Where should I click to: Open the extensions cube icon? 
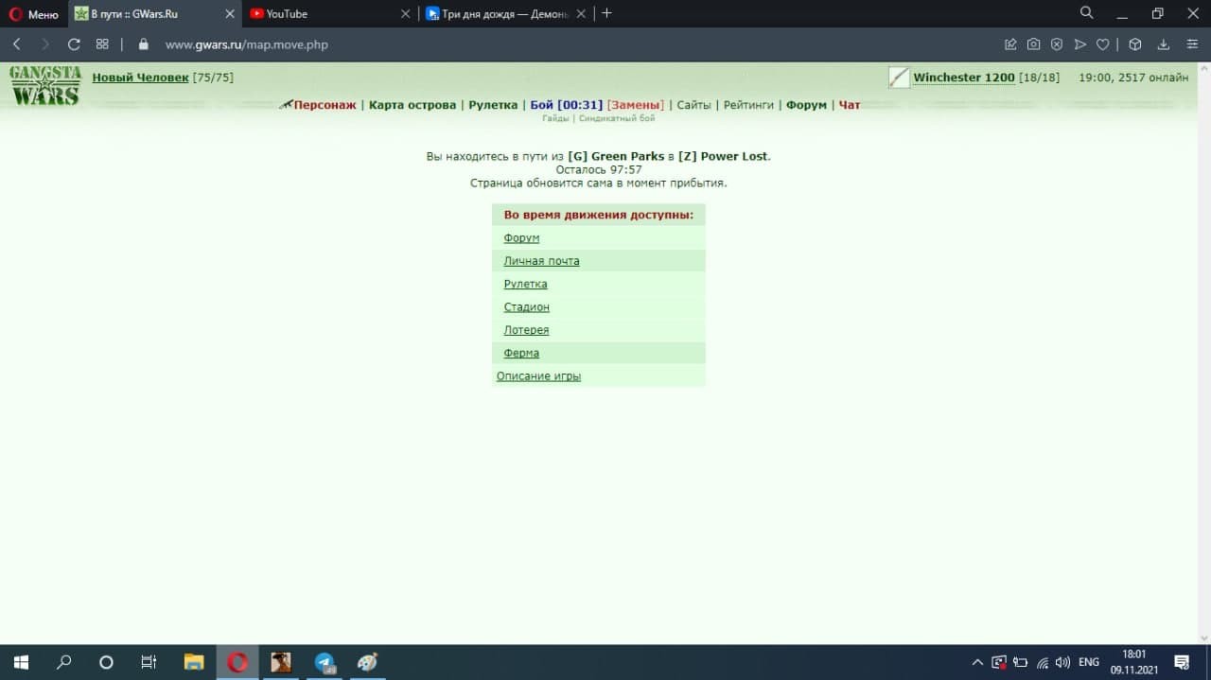pyautogui.click(x=1135, y=44)
